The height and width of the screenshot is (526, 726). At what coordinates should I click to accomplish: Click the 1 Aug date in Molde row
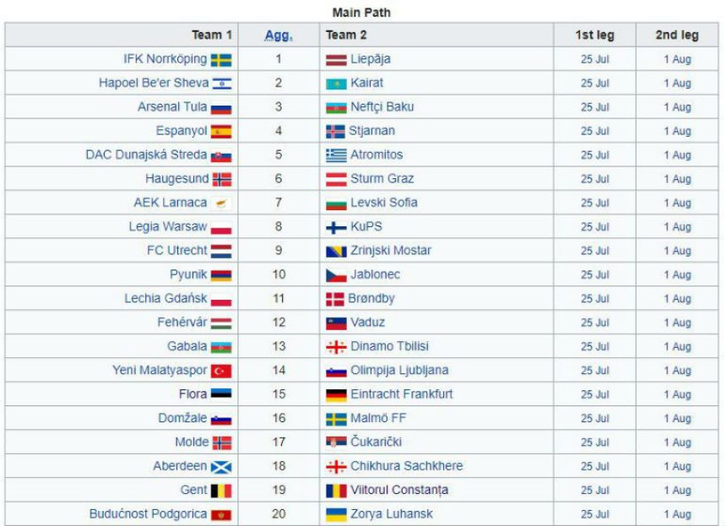coord(677,442)
